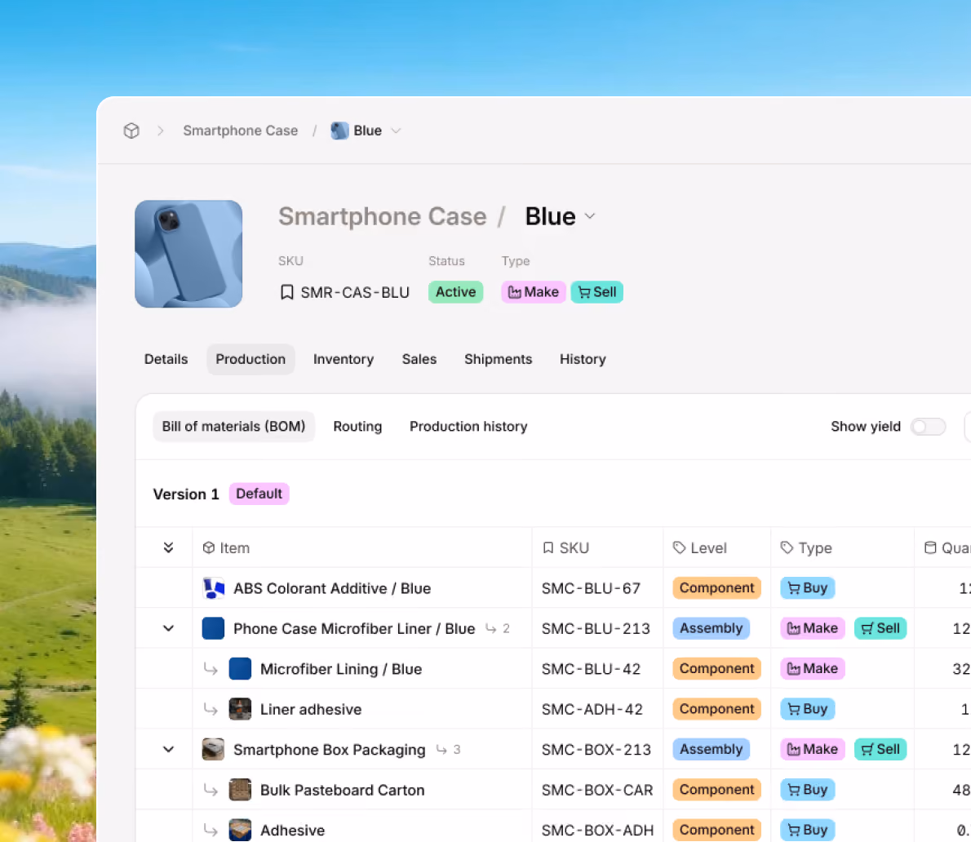Collapse Phone Case Microfiber Liner row

pyautogui.click(x=168, y=628)
